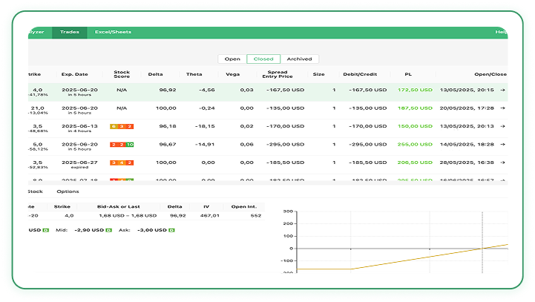This screenshot has width=535, height=302.
Task: Click green icon next to Mid -2,90 USD
Action: [x=109, y=230]
